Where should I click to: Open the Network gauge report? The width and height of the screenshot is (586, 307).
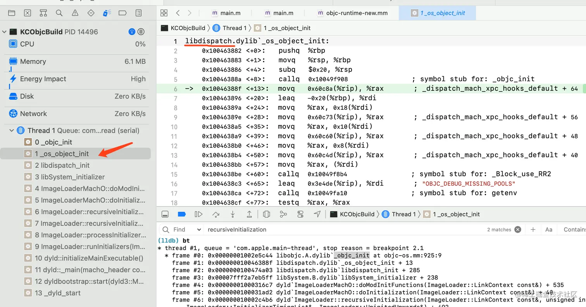[x=78, y=114]
